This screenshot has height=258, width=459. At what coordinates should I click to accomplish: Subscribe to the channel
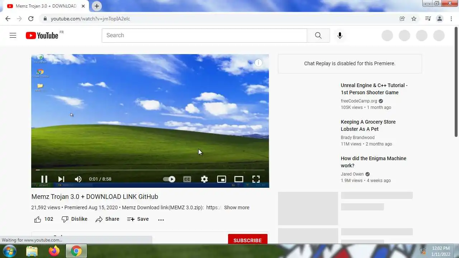247,240
